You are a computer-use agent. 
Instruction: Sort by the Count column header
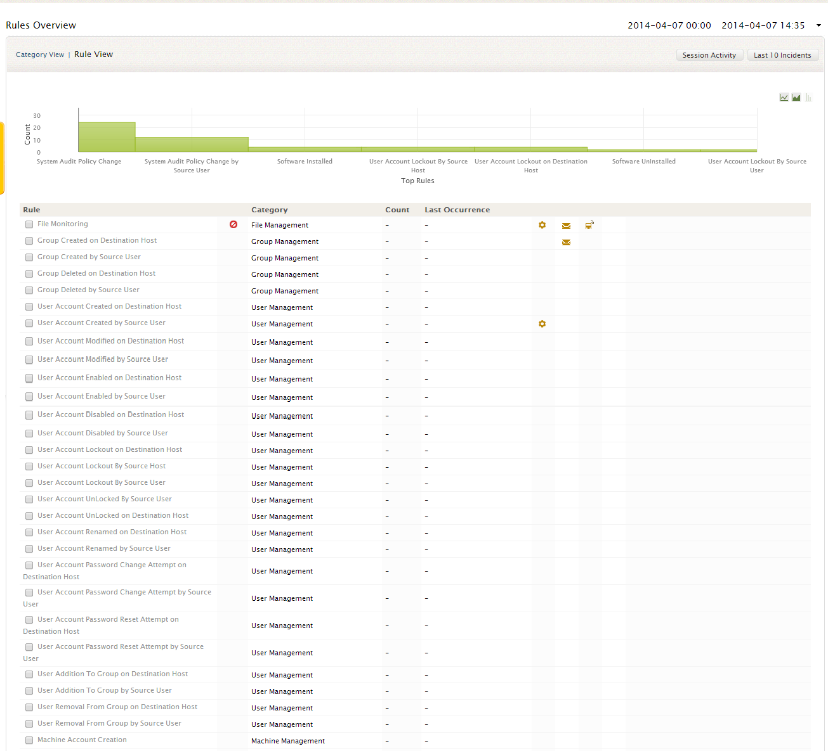tap(397, 210)
